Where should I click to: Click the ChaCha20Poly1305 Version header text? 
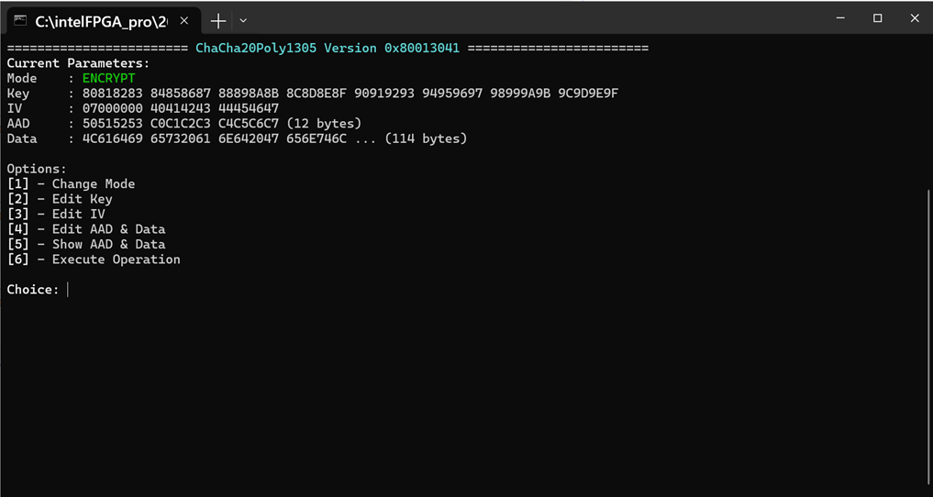click(328, 49)
